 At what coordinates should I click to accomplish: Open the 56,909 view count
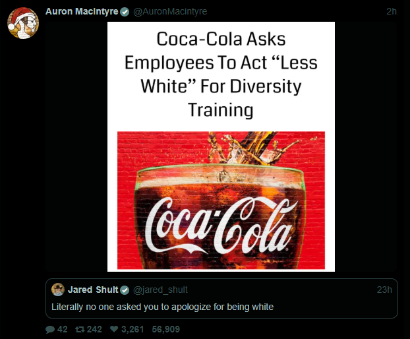point(165,329)
